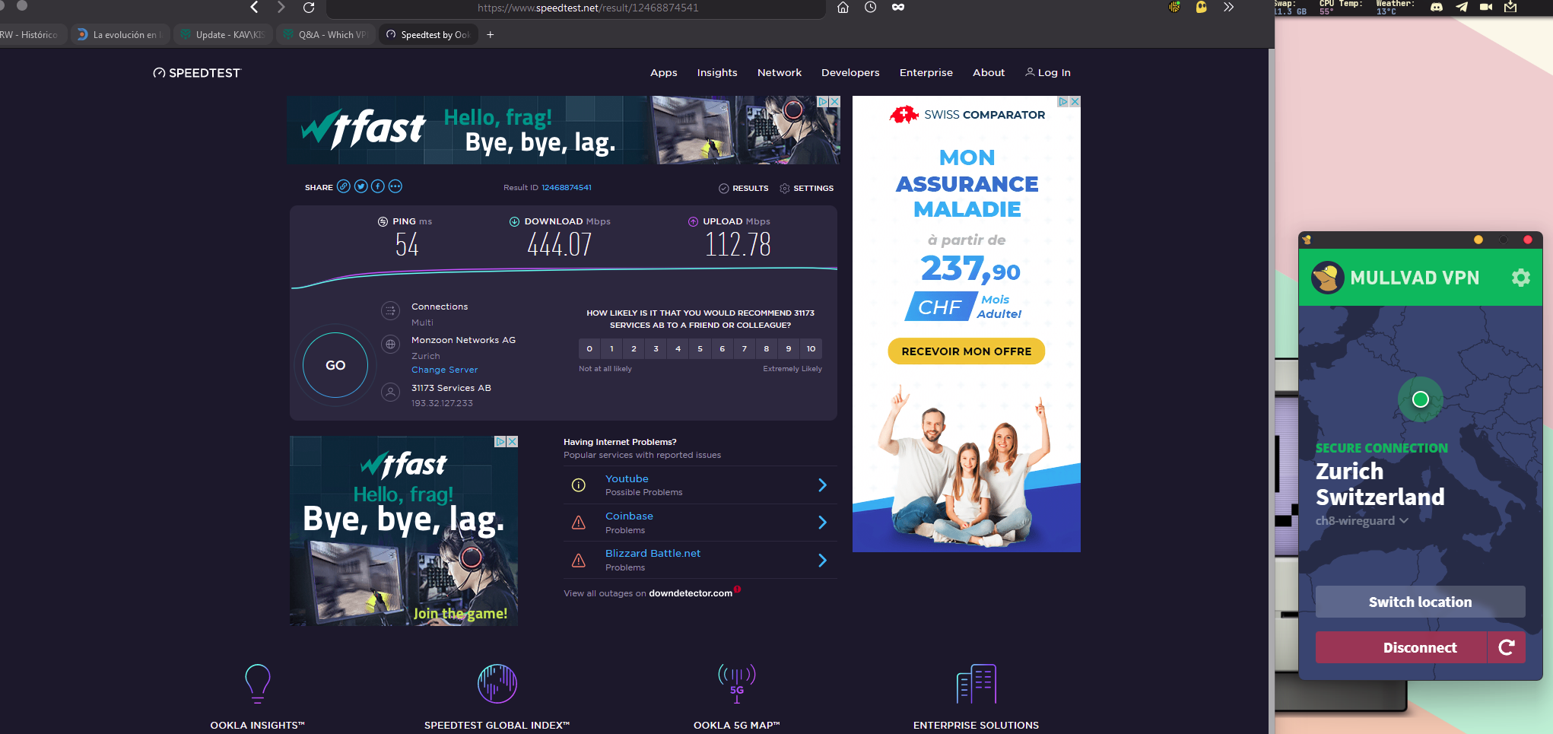Click the more share options ellipsis icon
This screenshot has width=1553, height=734.
[x=395, y=186]
